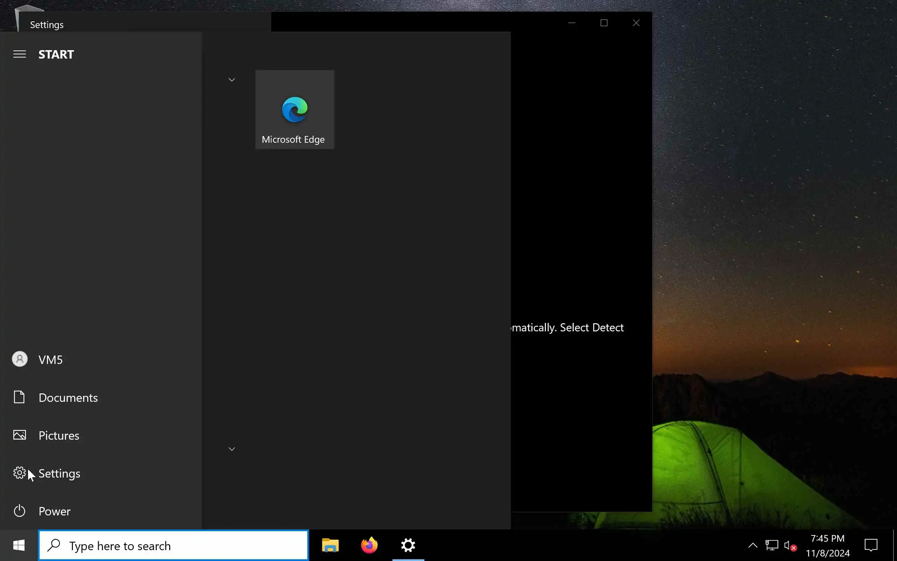Open the clock and date flyout
This screenshot has height=561, width=897.
coord(827,546)
